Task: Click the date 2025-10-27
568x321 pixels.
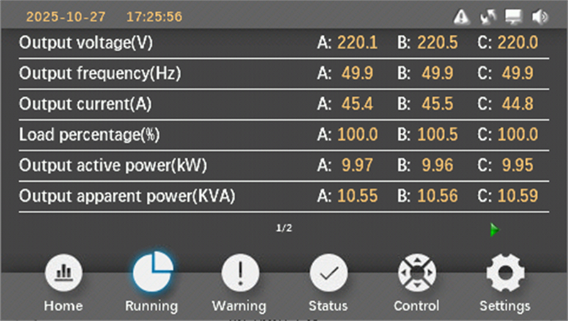Action: point(66,16)
